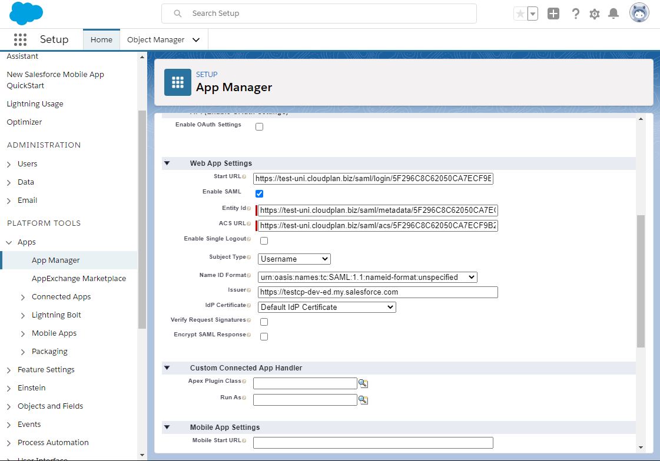Screen dimensions: 660x461
Task: Open Help via the question mark icon
Action: pyautogui.click(x=575, y=13)
